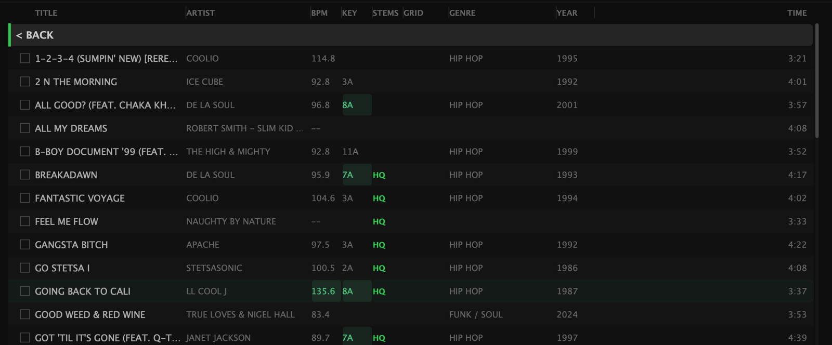Click artist Stetsasonic
Image resolution: width=832 pixels, height=345 pixels.
tap(214, 268)
